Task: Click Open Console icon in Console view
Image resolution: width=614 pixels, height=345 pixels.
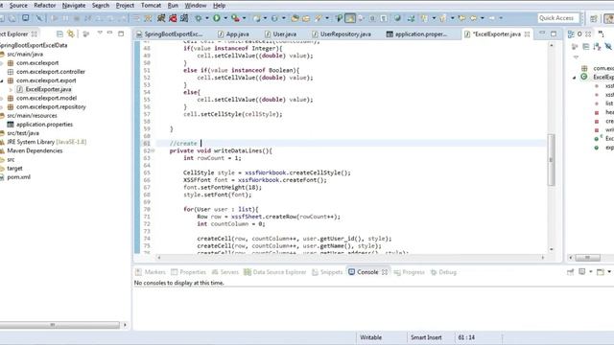Action: click(600, 272)
